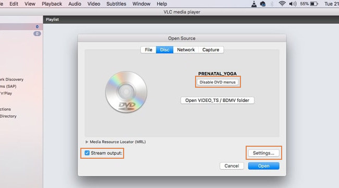Select the Directory item in sidebar
The image size is (339, 188).
click(x=8, y=116)
